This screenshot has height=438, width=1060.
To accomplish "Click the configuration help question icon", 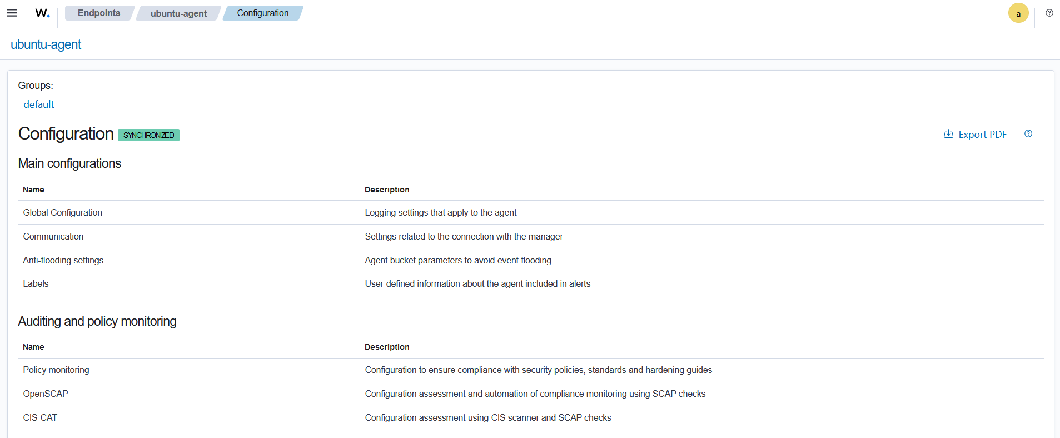I will click(1028, 134).
